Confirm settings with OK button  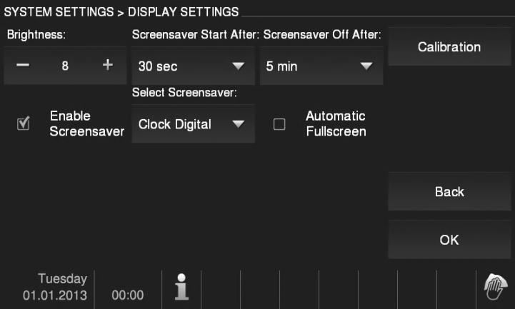449,240
